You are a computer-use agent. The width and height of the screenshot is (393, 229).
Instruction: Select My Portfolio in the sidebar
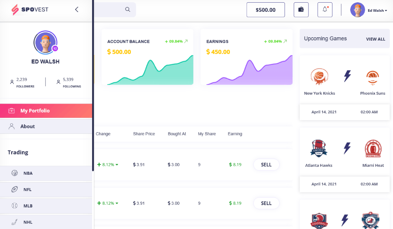tap(46, 111)
